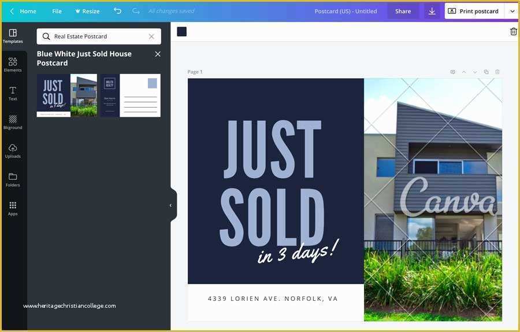Open the Apps sidebar tab

[x=13, y=208]
